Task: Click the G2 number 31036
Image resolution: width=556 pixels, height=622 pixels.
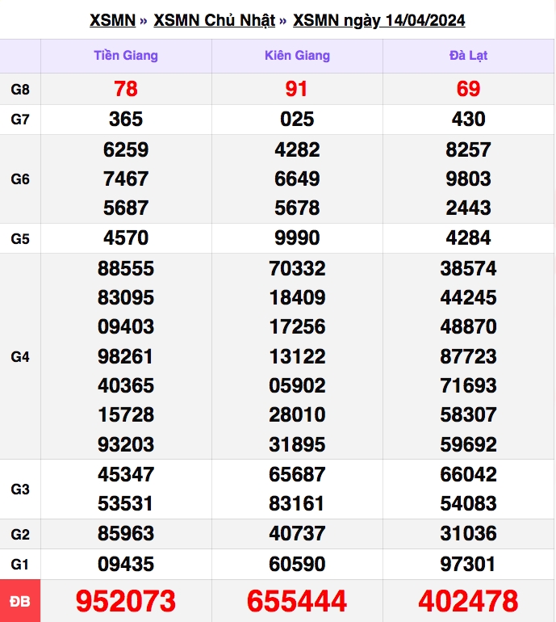Action: coord(468,533)
